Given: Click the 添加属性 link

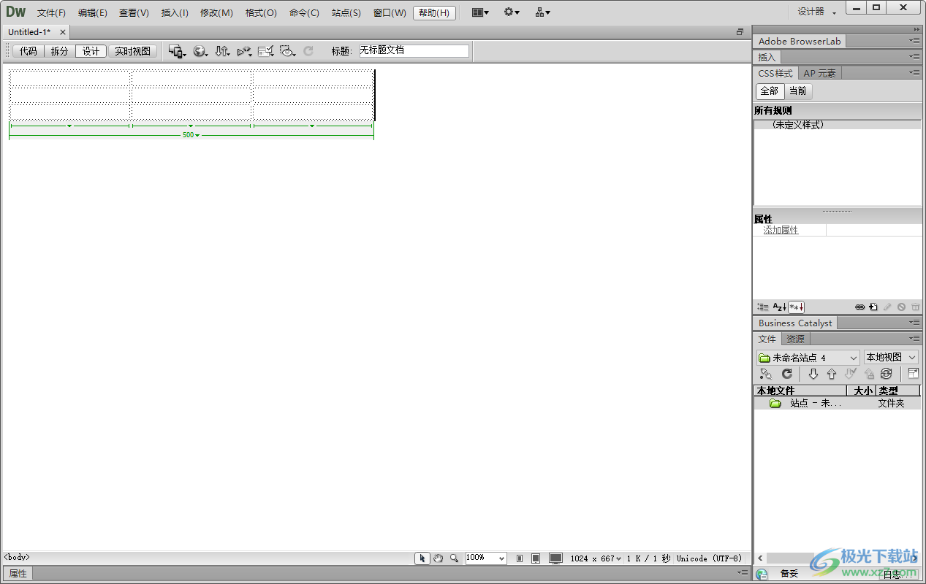Looking at the screenshot, I should pyautogui.click(x=781, y=230).
